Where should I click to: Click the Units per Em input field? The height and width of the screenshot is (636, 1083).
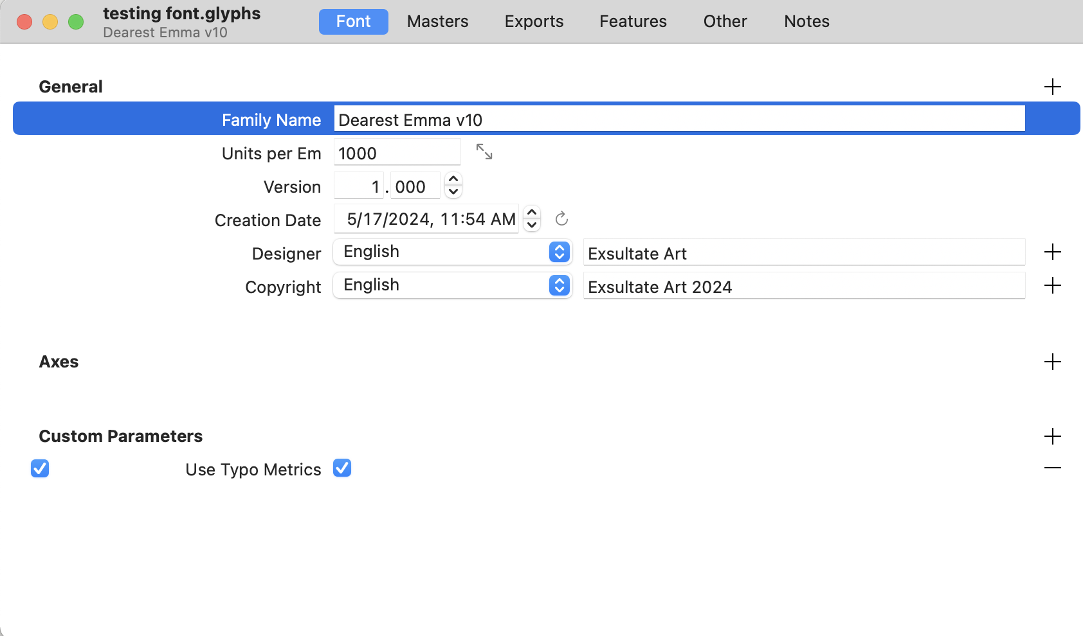(397, 153)
